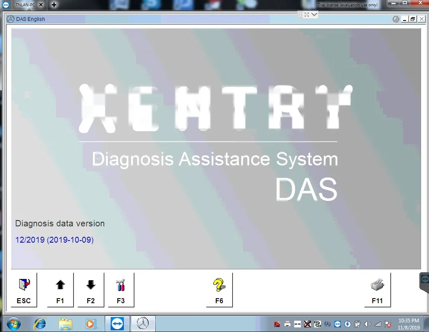Viewport: 429px width, 332px height.
Task: Expand the TeamViewer toolbar chevron
Action: coord(314,15)
